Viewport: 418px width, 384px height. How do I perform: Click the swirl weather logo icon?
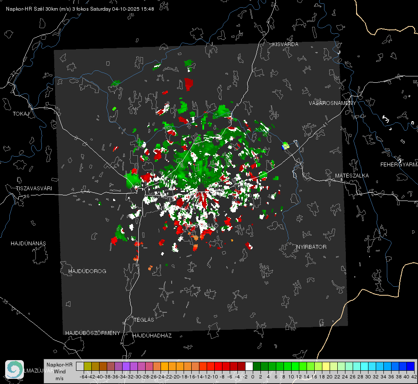15,369
